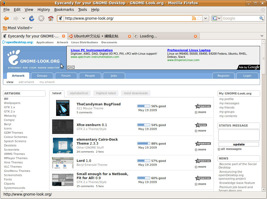Click the FRESH badge for Xfce-zenburn
The height and width of the screenshot is (199, 267).
201,125
